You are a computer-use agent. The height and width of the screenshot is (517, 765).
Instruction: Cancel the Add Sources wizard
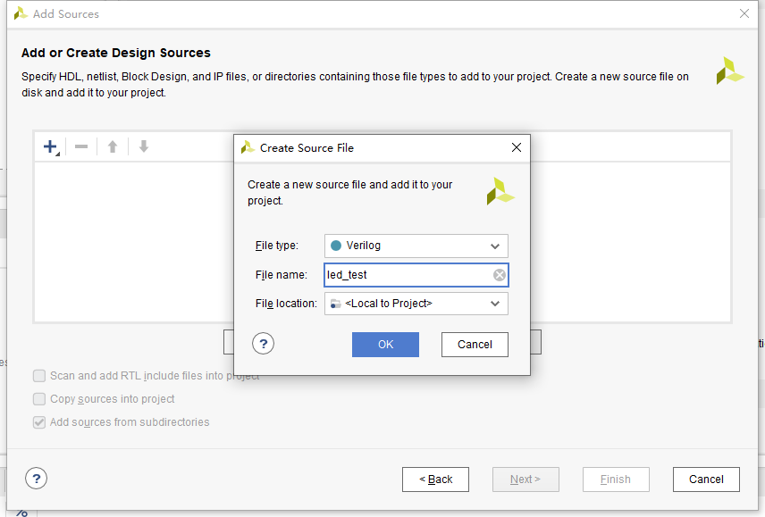(x=706, y=479)
